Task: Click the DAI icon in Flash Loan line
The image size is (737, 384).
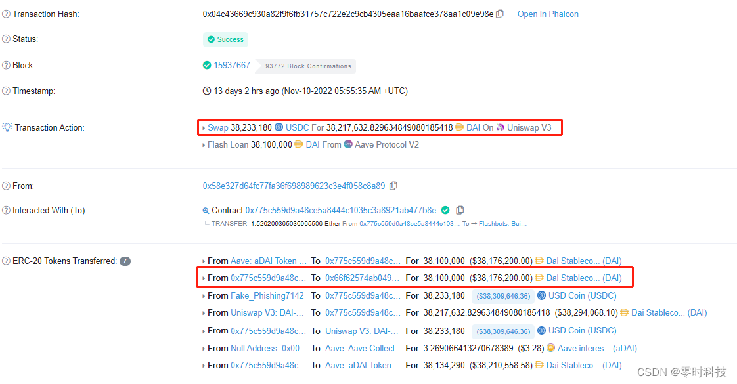Action: click(299, 144)
